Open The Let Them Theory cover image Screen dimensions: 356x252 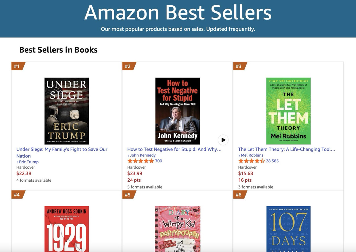click(288, 111)
